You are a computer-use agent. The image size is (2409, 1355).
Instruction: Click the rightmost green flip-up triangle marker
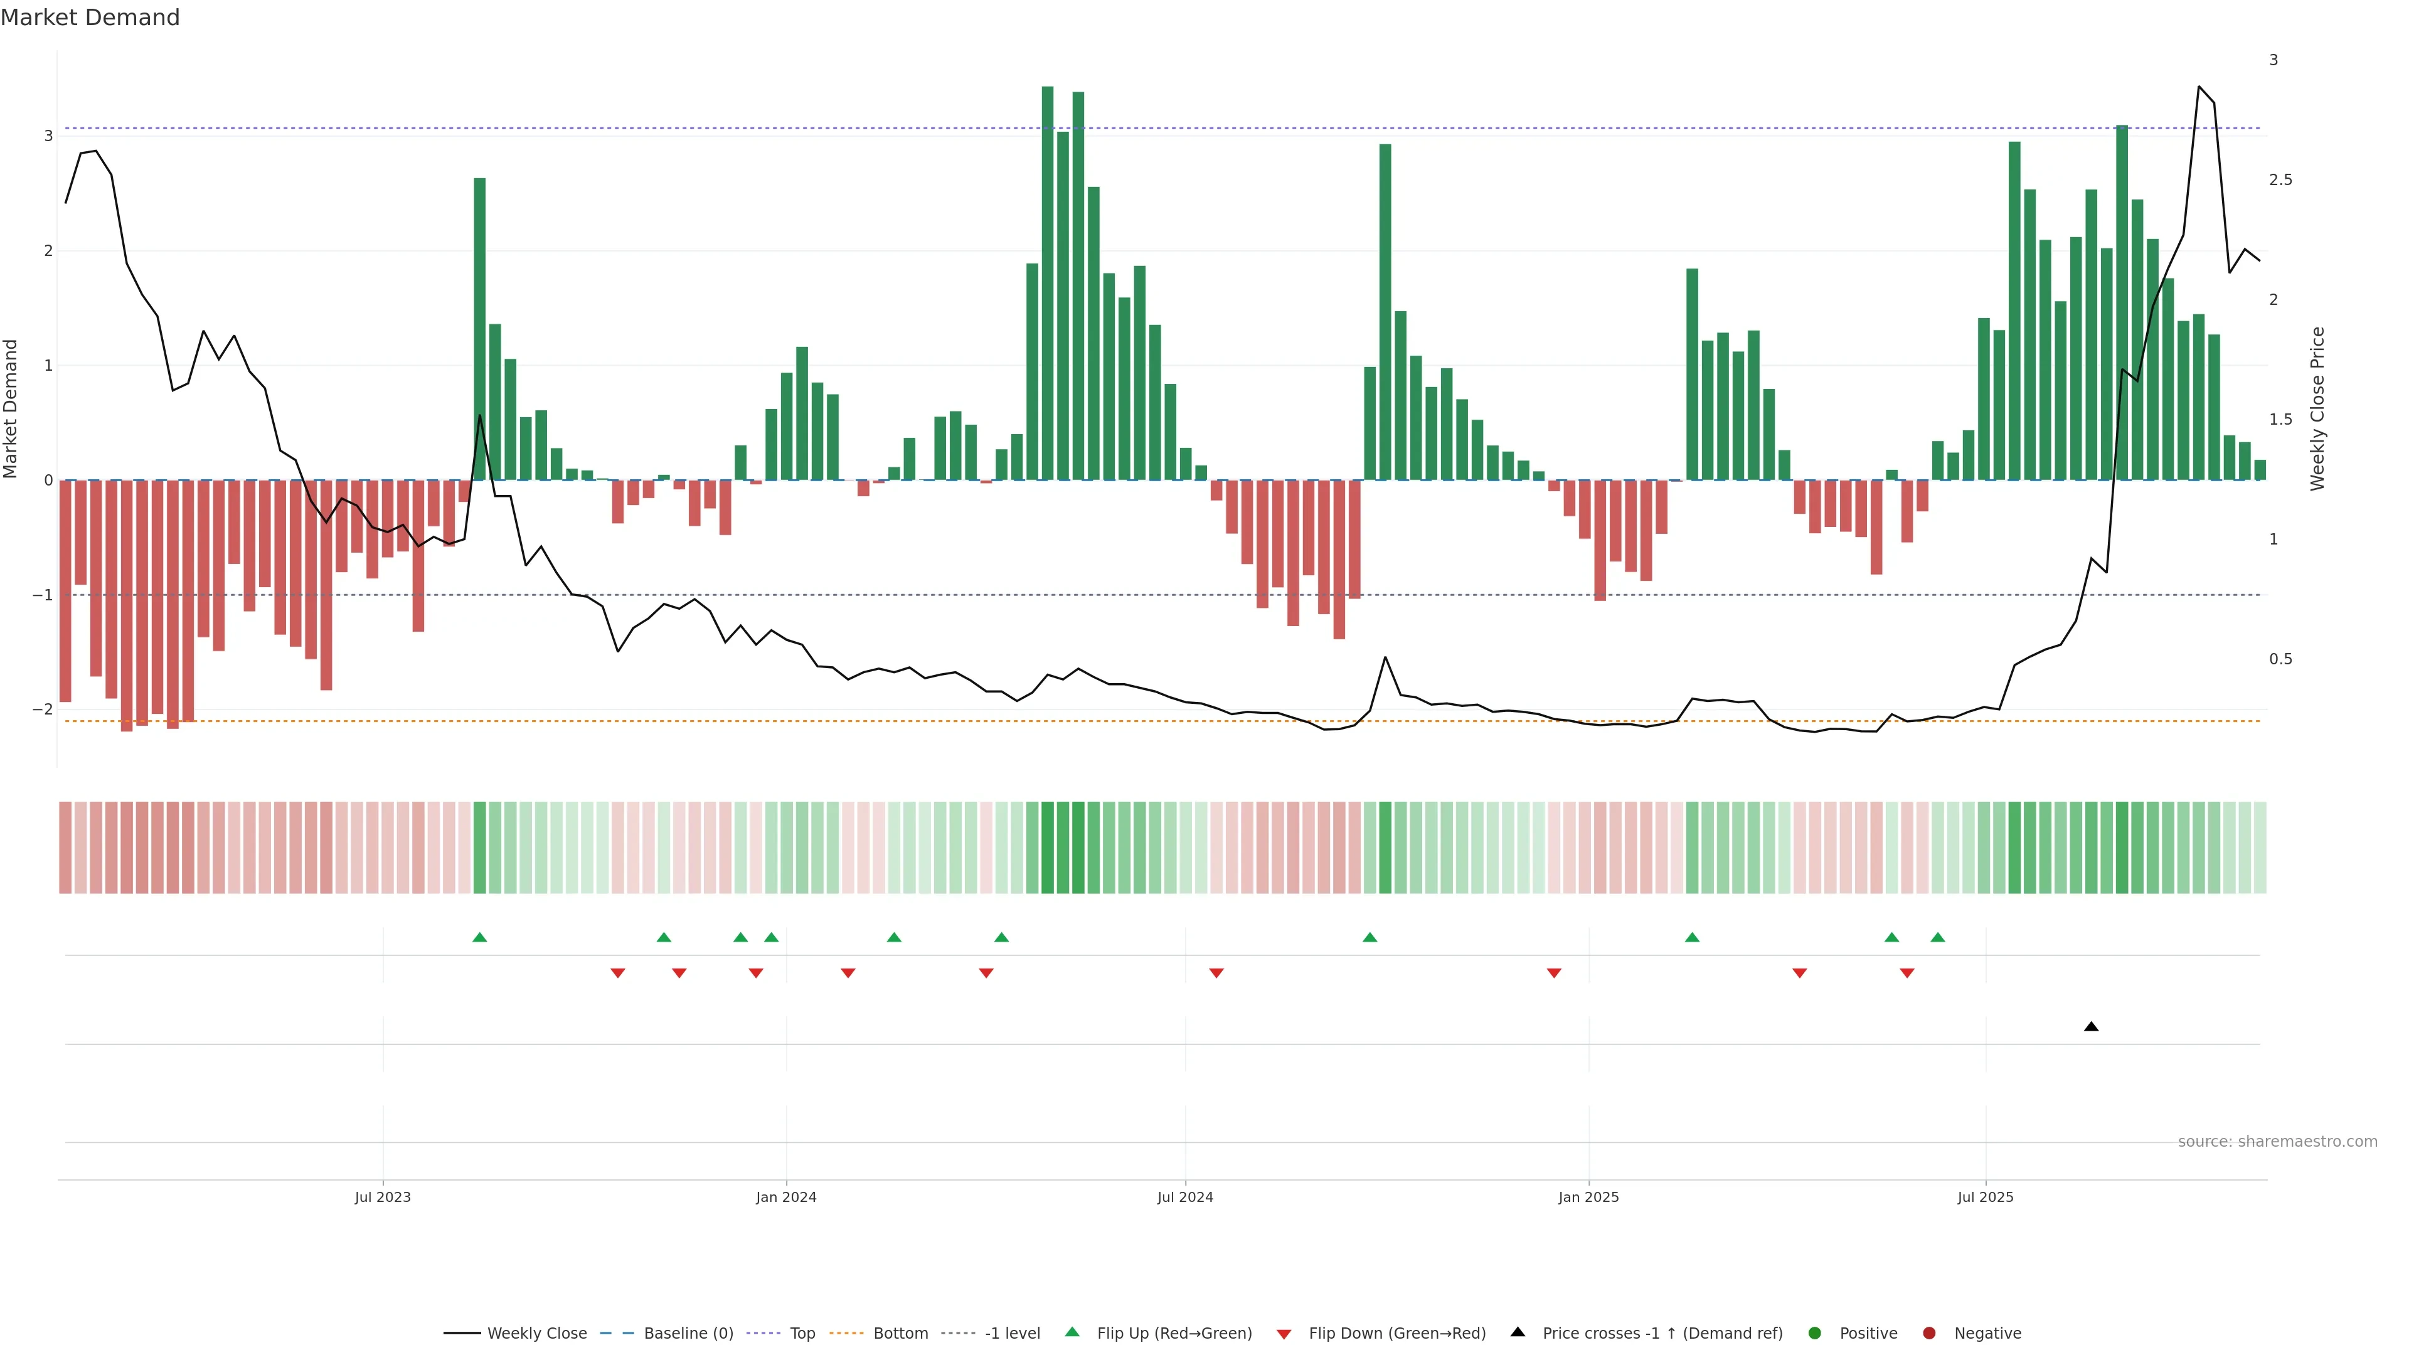1938,938
